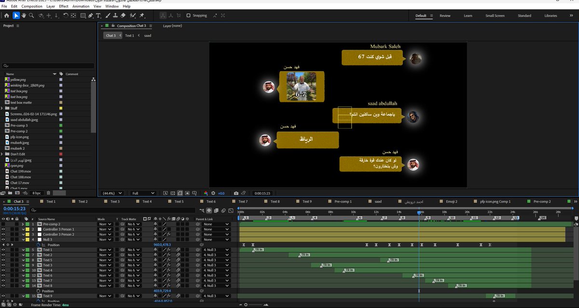This screenshot has width=579, height=308.
Task: Select the Brush tool
Action: [108, 15]
